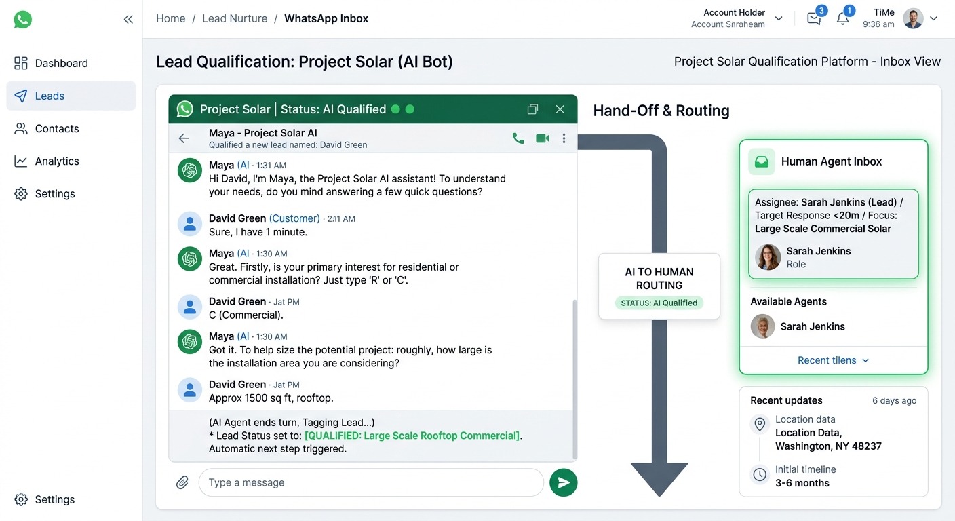
Task: Send the message
Action: point(564,482)
